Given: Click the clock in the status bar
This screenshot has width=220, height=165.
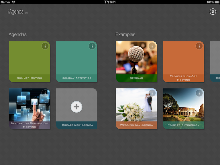Looking at the screenshot, I should (110, 2).
